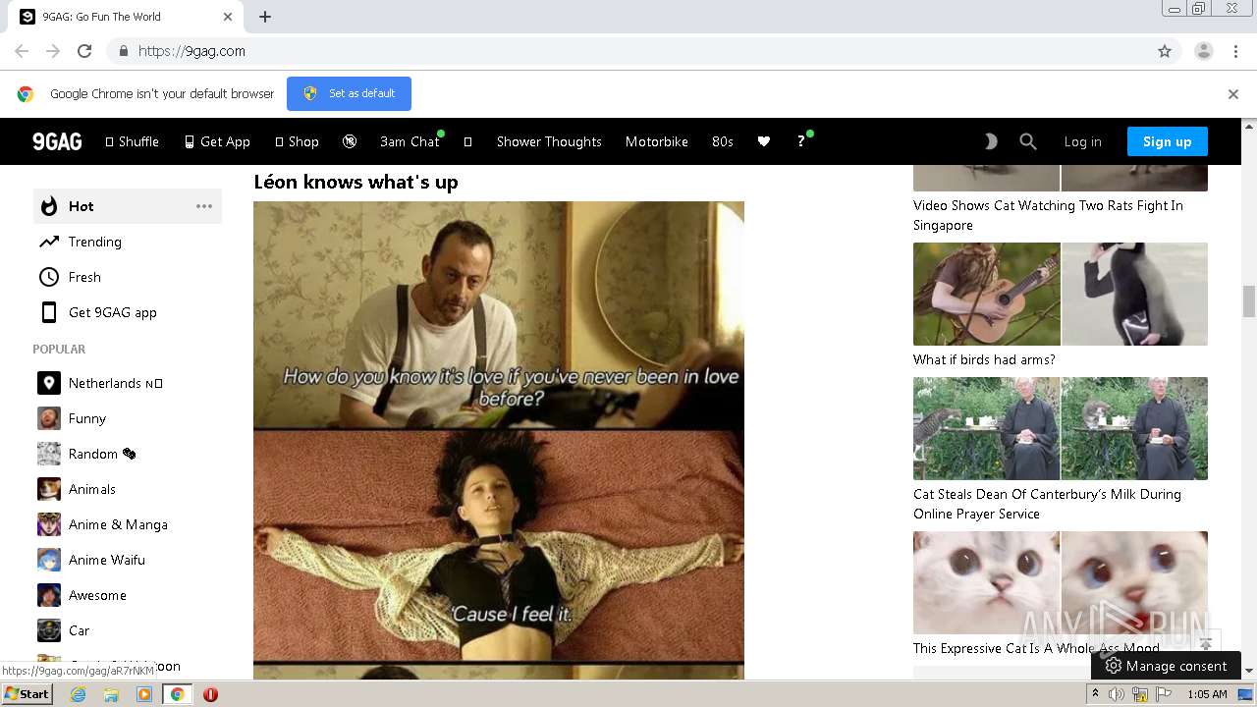Open Video Shows Cat Watching Two Rats article
This screenshot has width=1257, height=707.
[x=1048, y=215]
